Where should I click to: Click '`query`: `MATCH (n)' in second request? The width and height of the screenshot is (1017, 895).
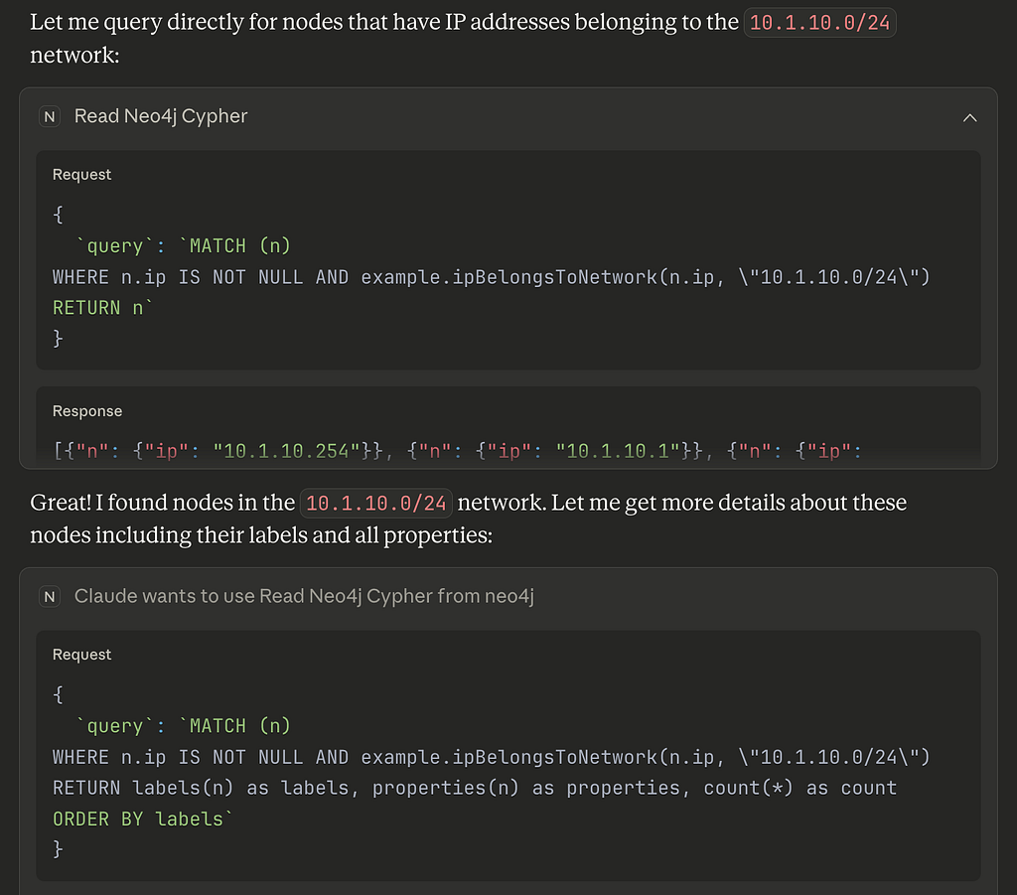coord(183,726)
